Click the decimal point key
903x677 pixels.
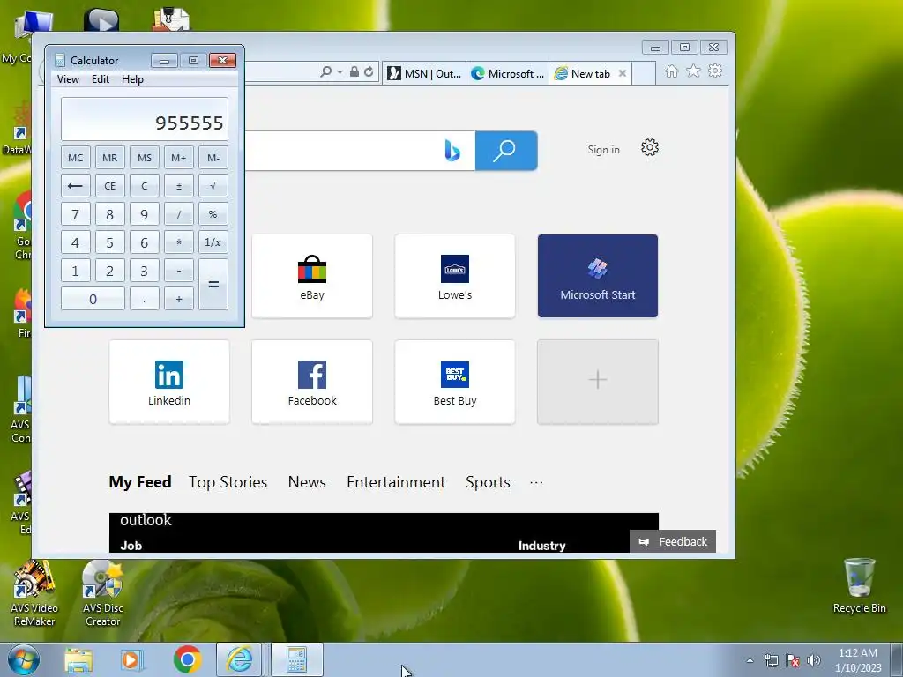(x=145, y=299)
